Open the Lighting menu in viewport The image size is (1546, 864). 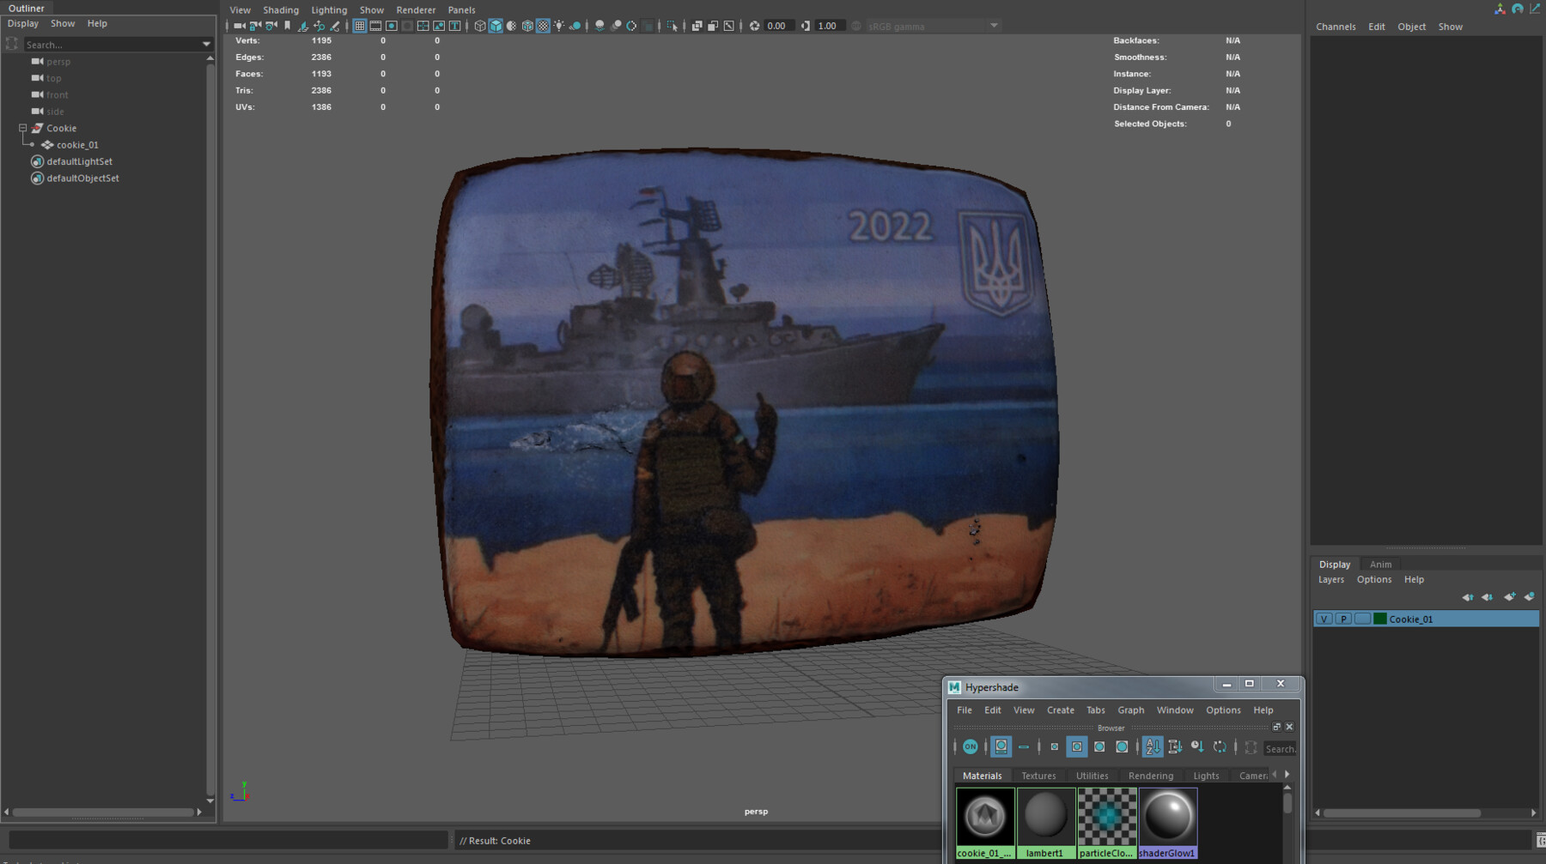[x=329, y=10]
